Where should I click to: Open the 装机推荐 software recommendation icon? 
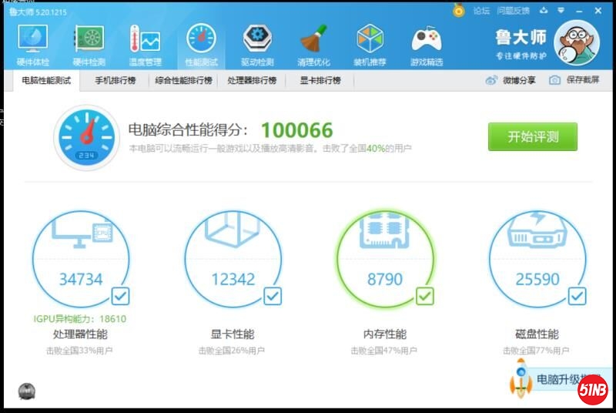(370, 44)
